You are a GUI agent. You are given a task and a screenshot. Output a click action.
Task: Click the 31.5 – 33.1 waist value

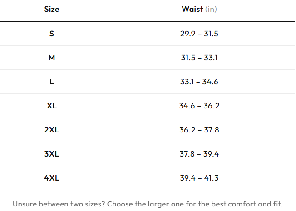point(199,58)
